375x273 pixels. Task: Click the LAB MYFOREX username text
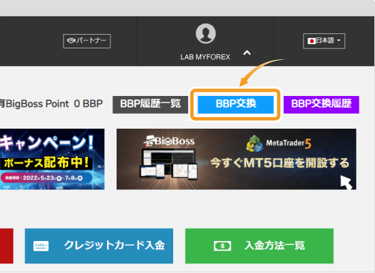[x=205, y=57]
